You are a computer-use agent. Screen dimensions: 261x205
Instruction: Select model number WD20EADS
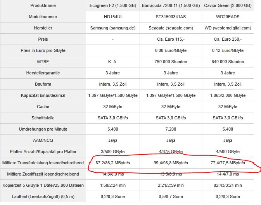[228, 17]
